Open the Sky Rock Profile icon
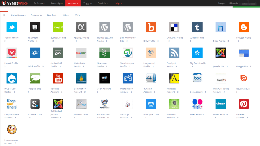Image resolution: width=260 pixels, height=146 pixels. tap(197, 53)
